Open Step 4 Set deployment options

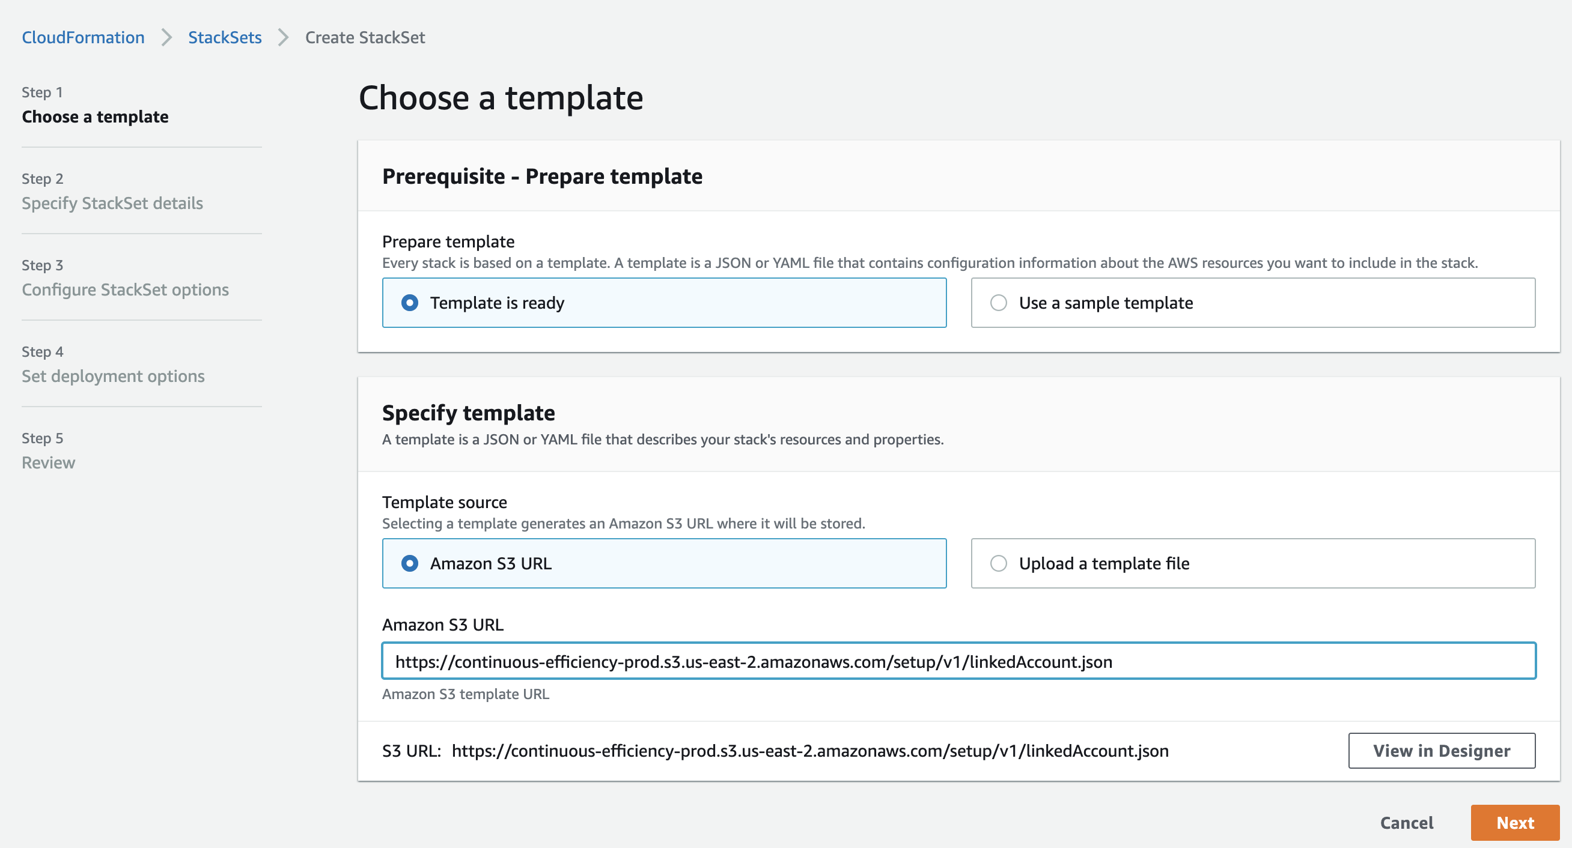tap(113, 377)
